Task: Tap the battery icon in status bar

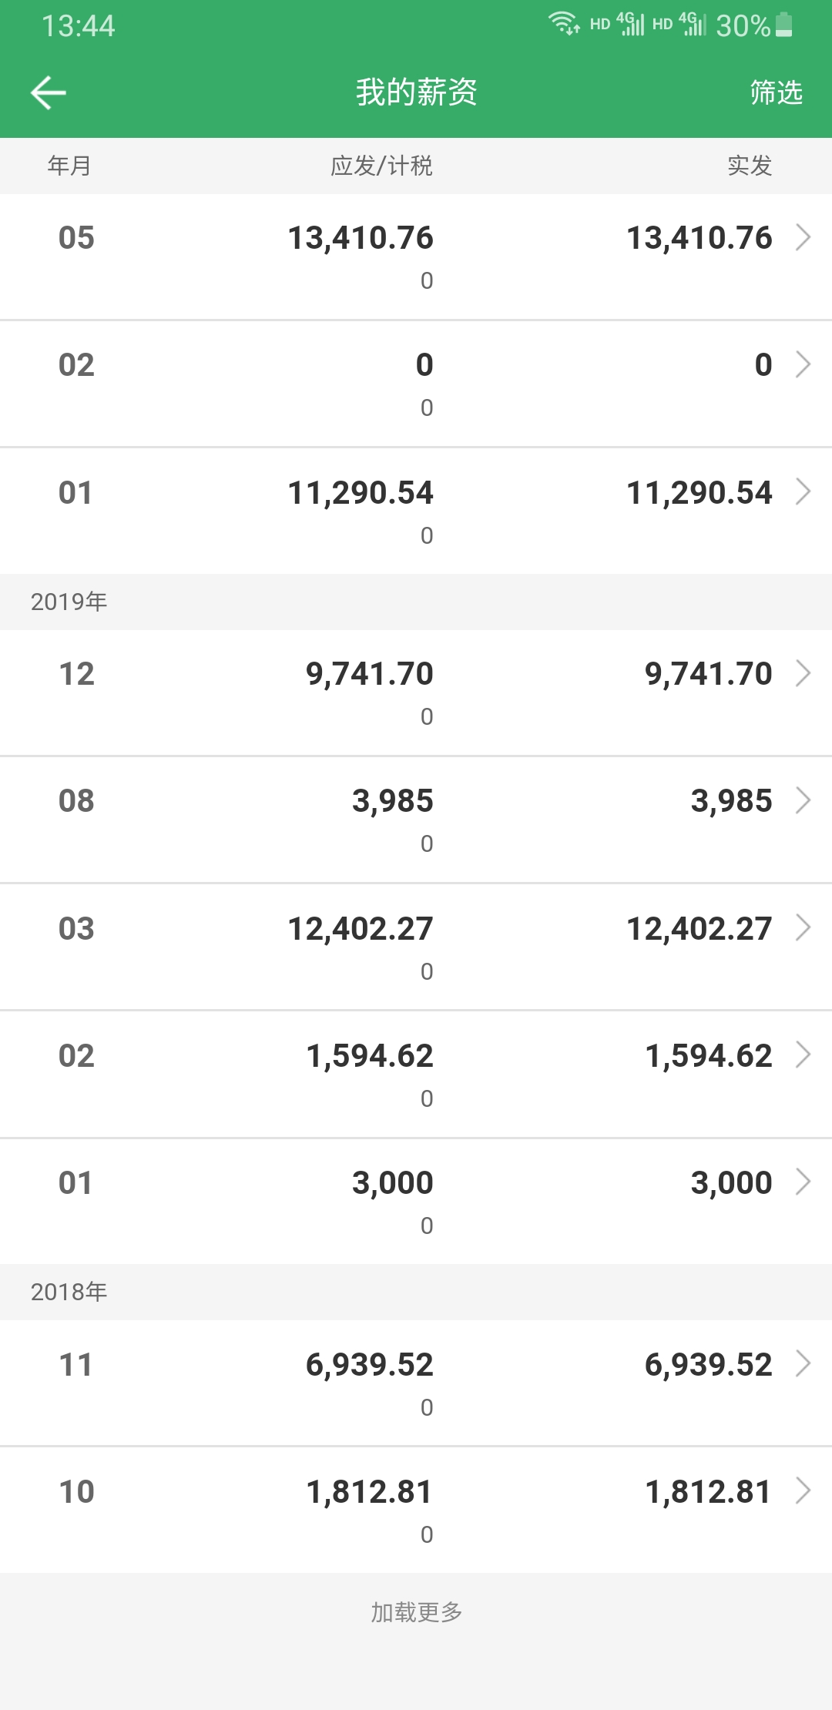Action: coord(783,25)
